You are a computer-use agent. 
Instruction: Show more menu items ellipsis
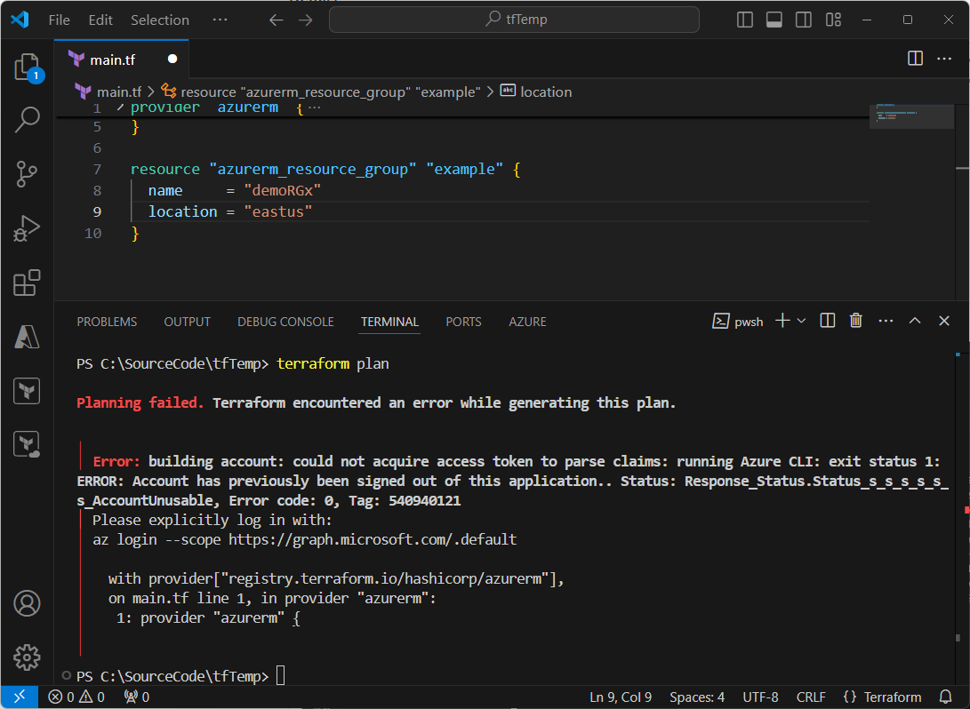(x=220, y=20)
